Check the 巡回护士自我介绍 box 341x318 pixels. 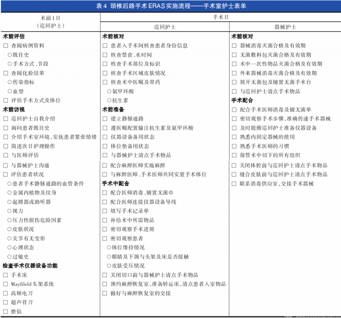(6, 119)
